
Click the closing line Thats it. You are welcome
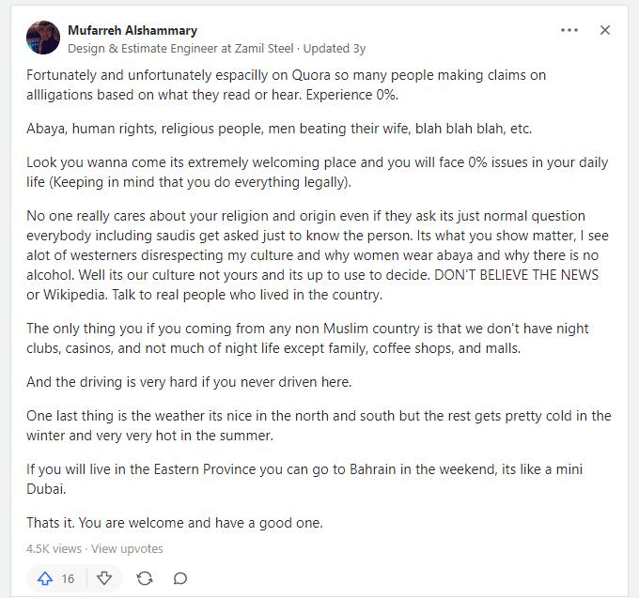coord(175,523)
